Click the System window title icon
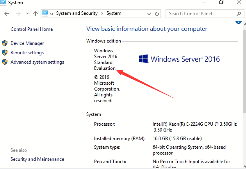This screenshot has height=169, width=246. click(3, 2)
